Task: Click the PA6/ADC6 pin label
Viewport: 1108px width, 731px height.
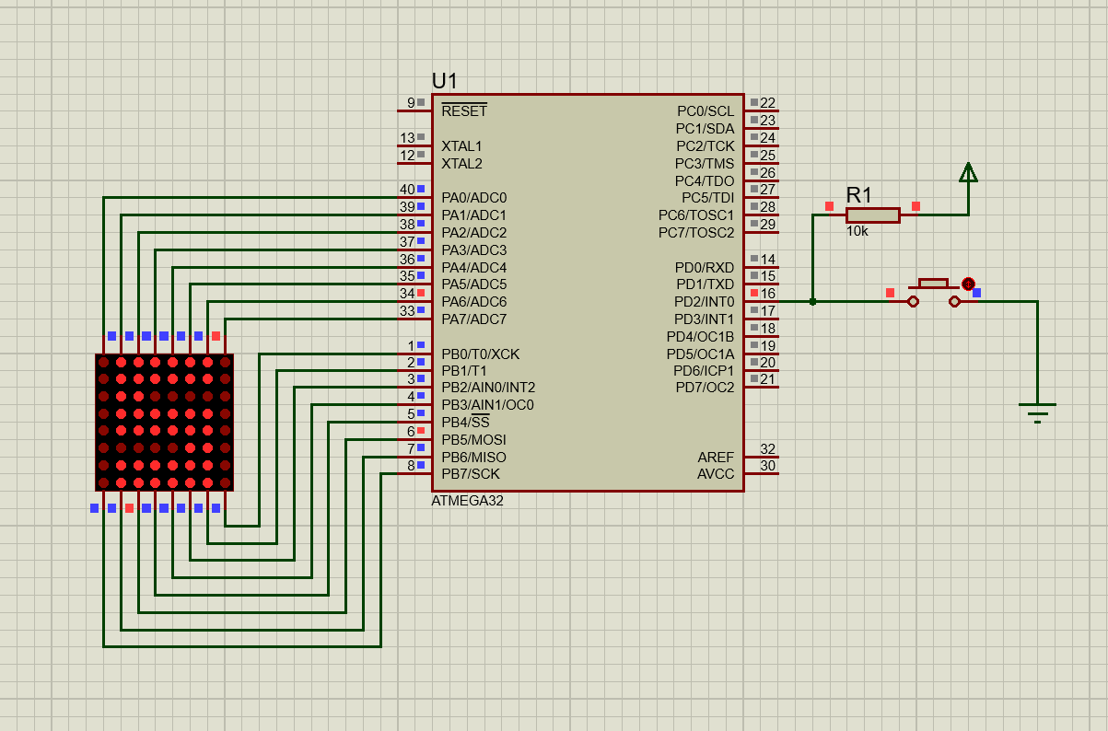Action: (474, 301)
